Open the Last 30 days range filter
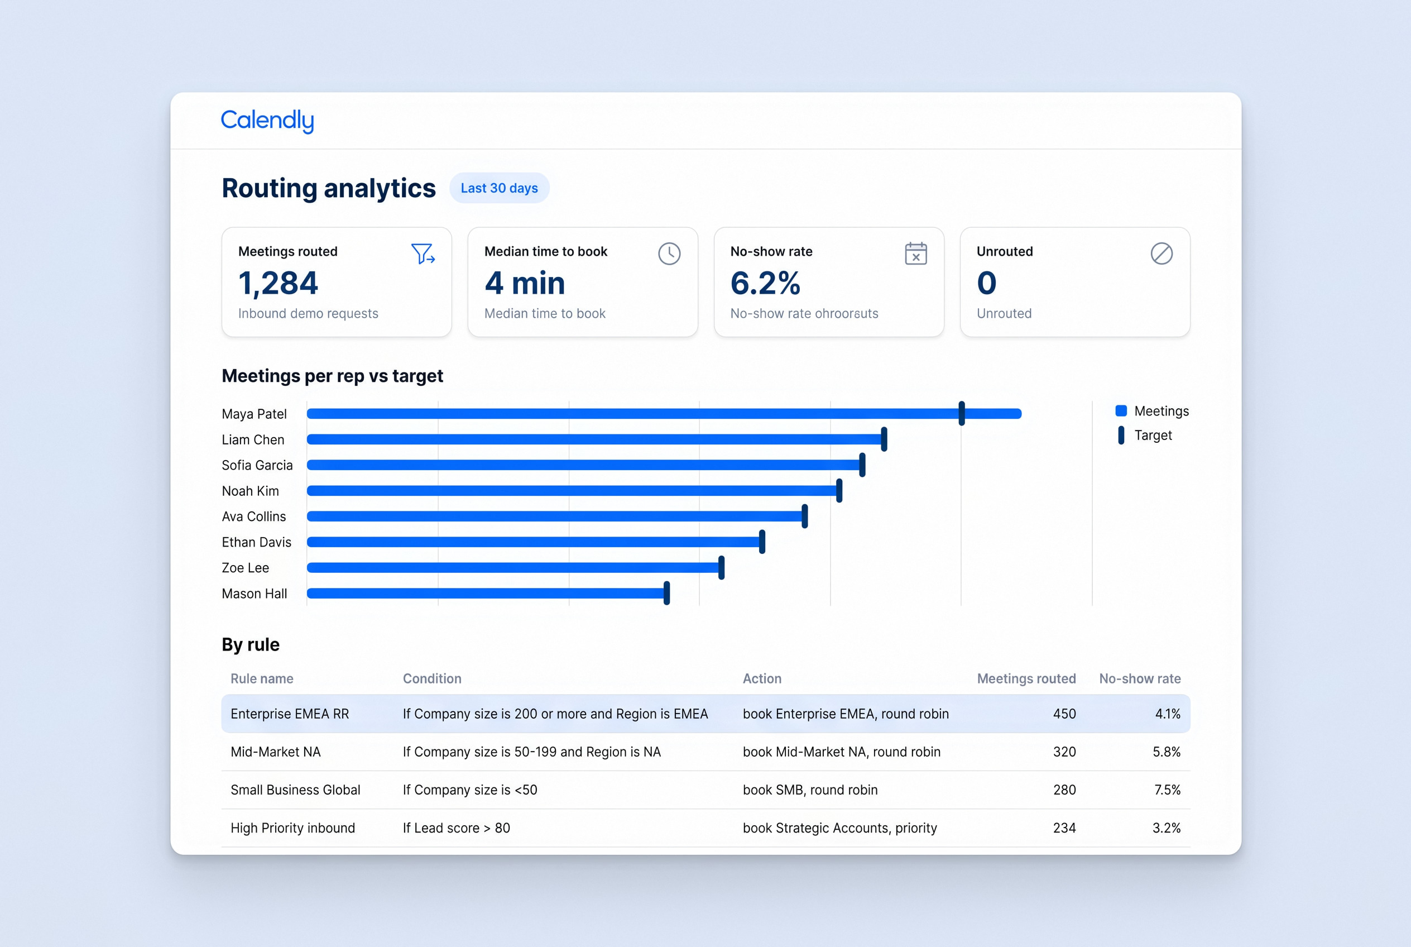The image size is (1411, 947). [x=499, y=188]
